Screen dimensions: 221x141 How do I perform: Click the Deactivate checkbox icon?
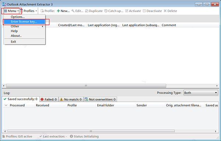coord(144,11)
